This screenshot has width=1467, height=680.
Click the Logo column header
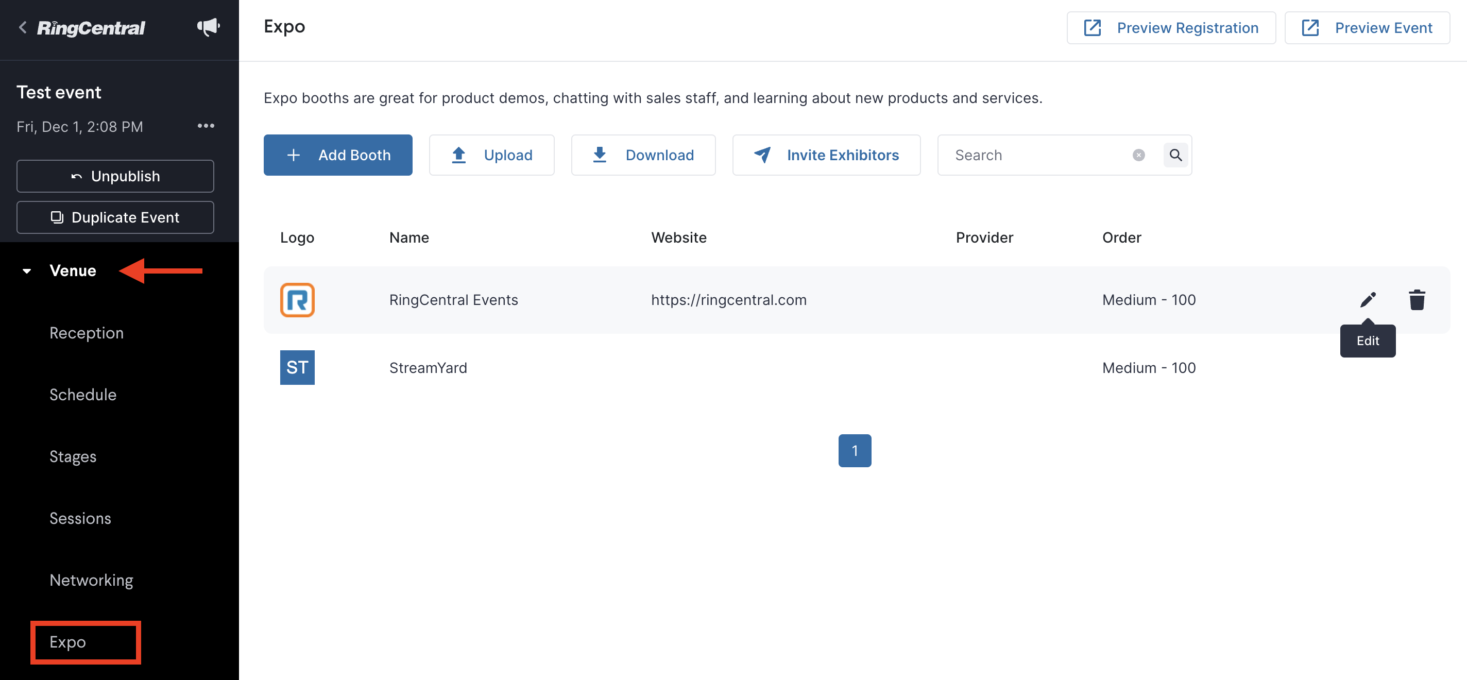click(297, 237)
